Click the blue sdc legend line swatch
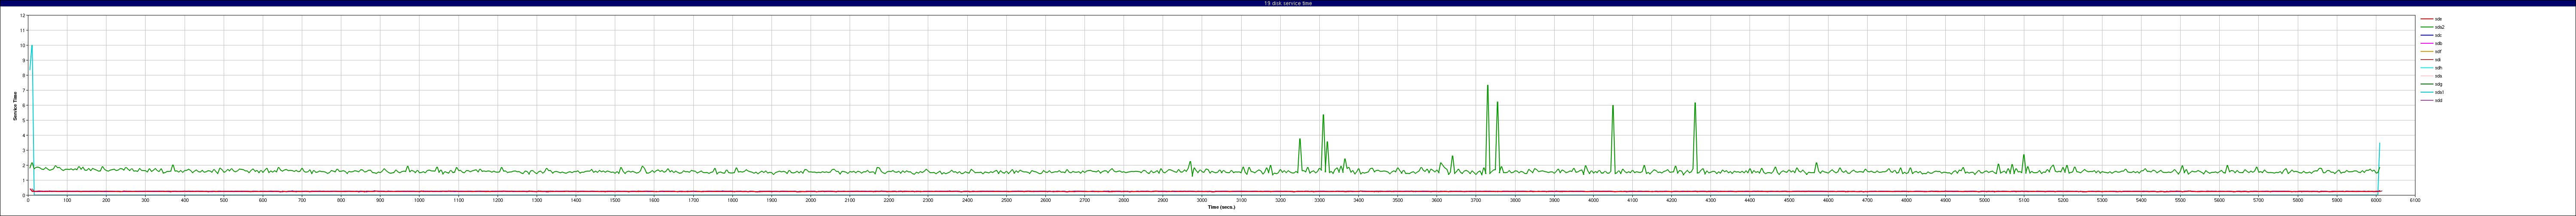Viewport: 2576px width, 216px height. (x=2426, y=35)
